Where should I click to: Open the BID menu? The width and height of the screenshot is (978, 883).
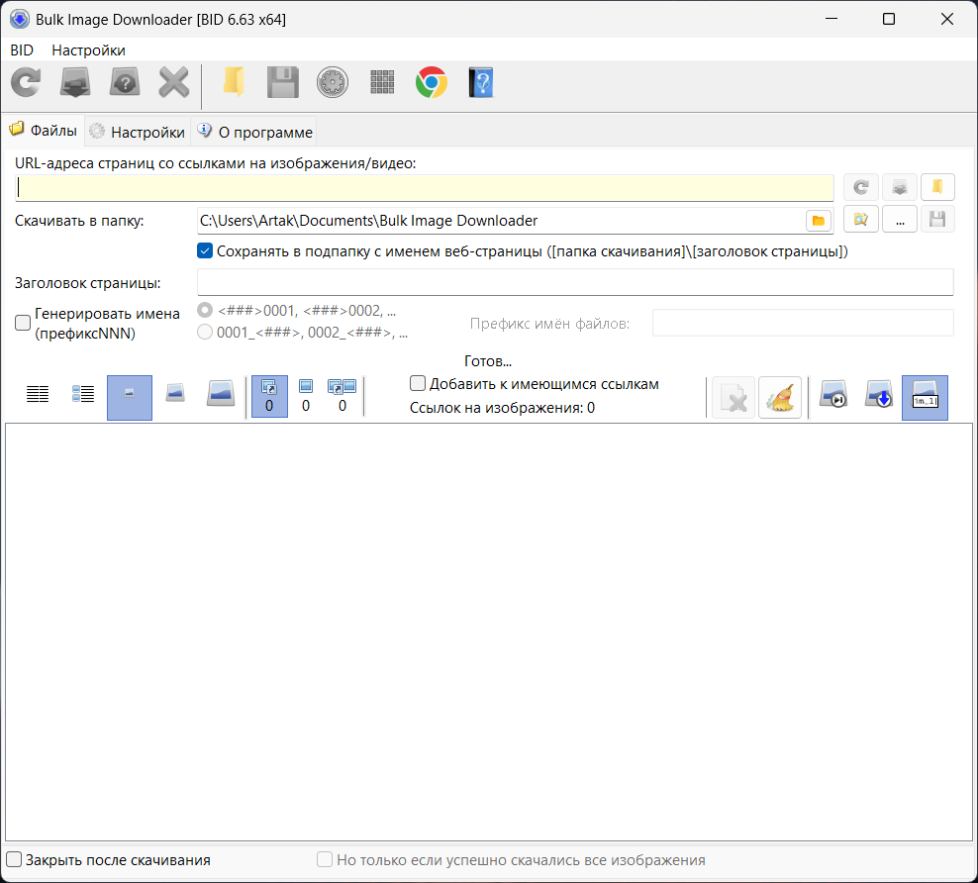(x=22, y=49)
